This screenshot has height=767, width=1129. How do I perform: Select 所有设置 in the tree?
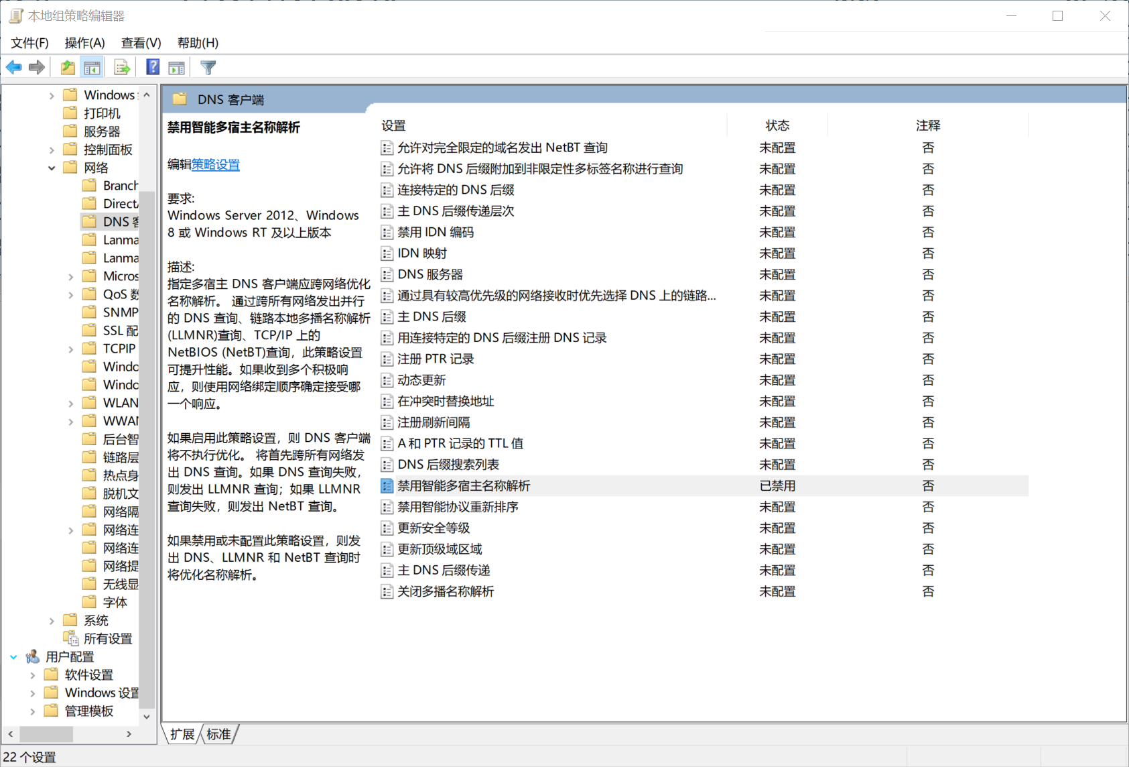[107, 638]
